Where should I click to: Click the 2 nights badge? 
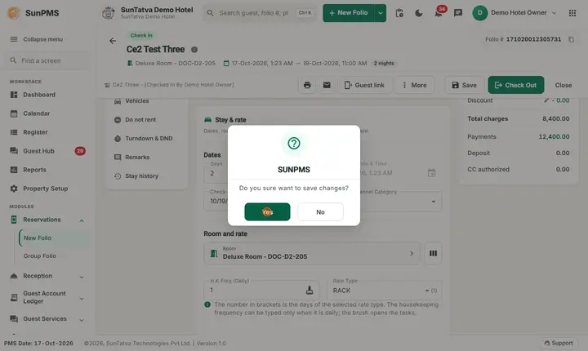coord(384,64)
